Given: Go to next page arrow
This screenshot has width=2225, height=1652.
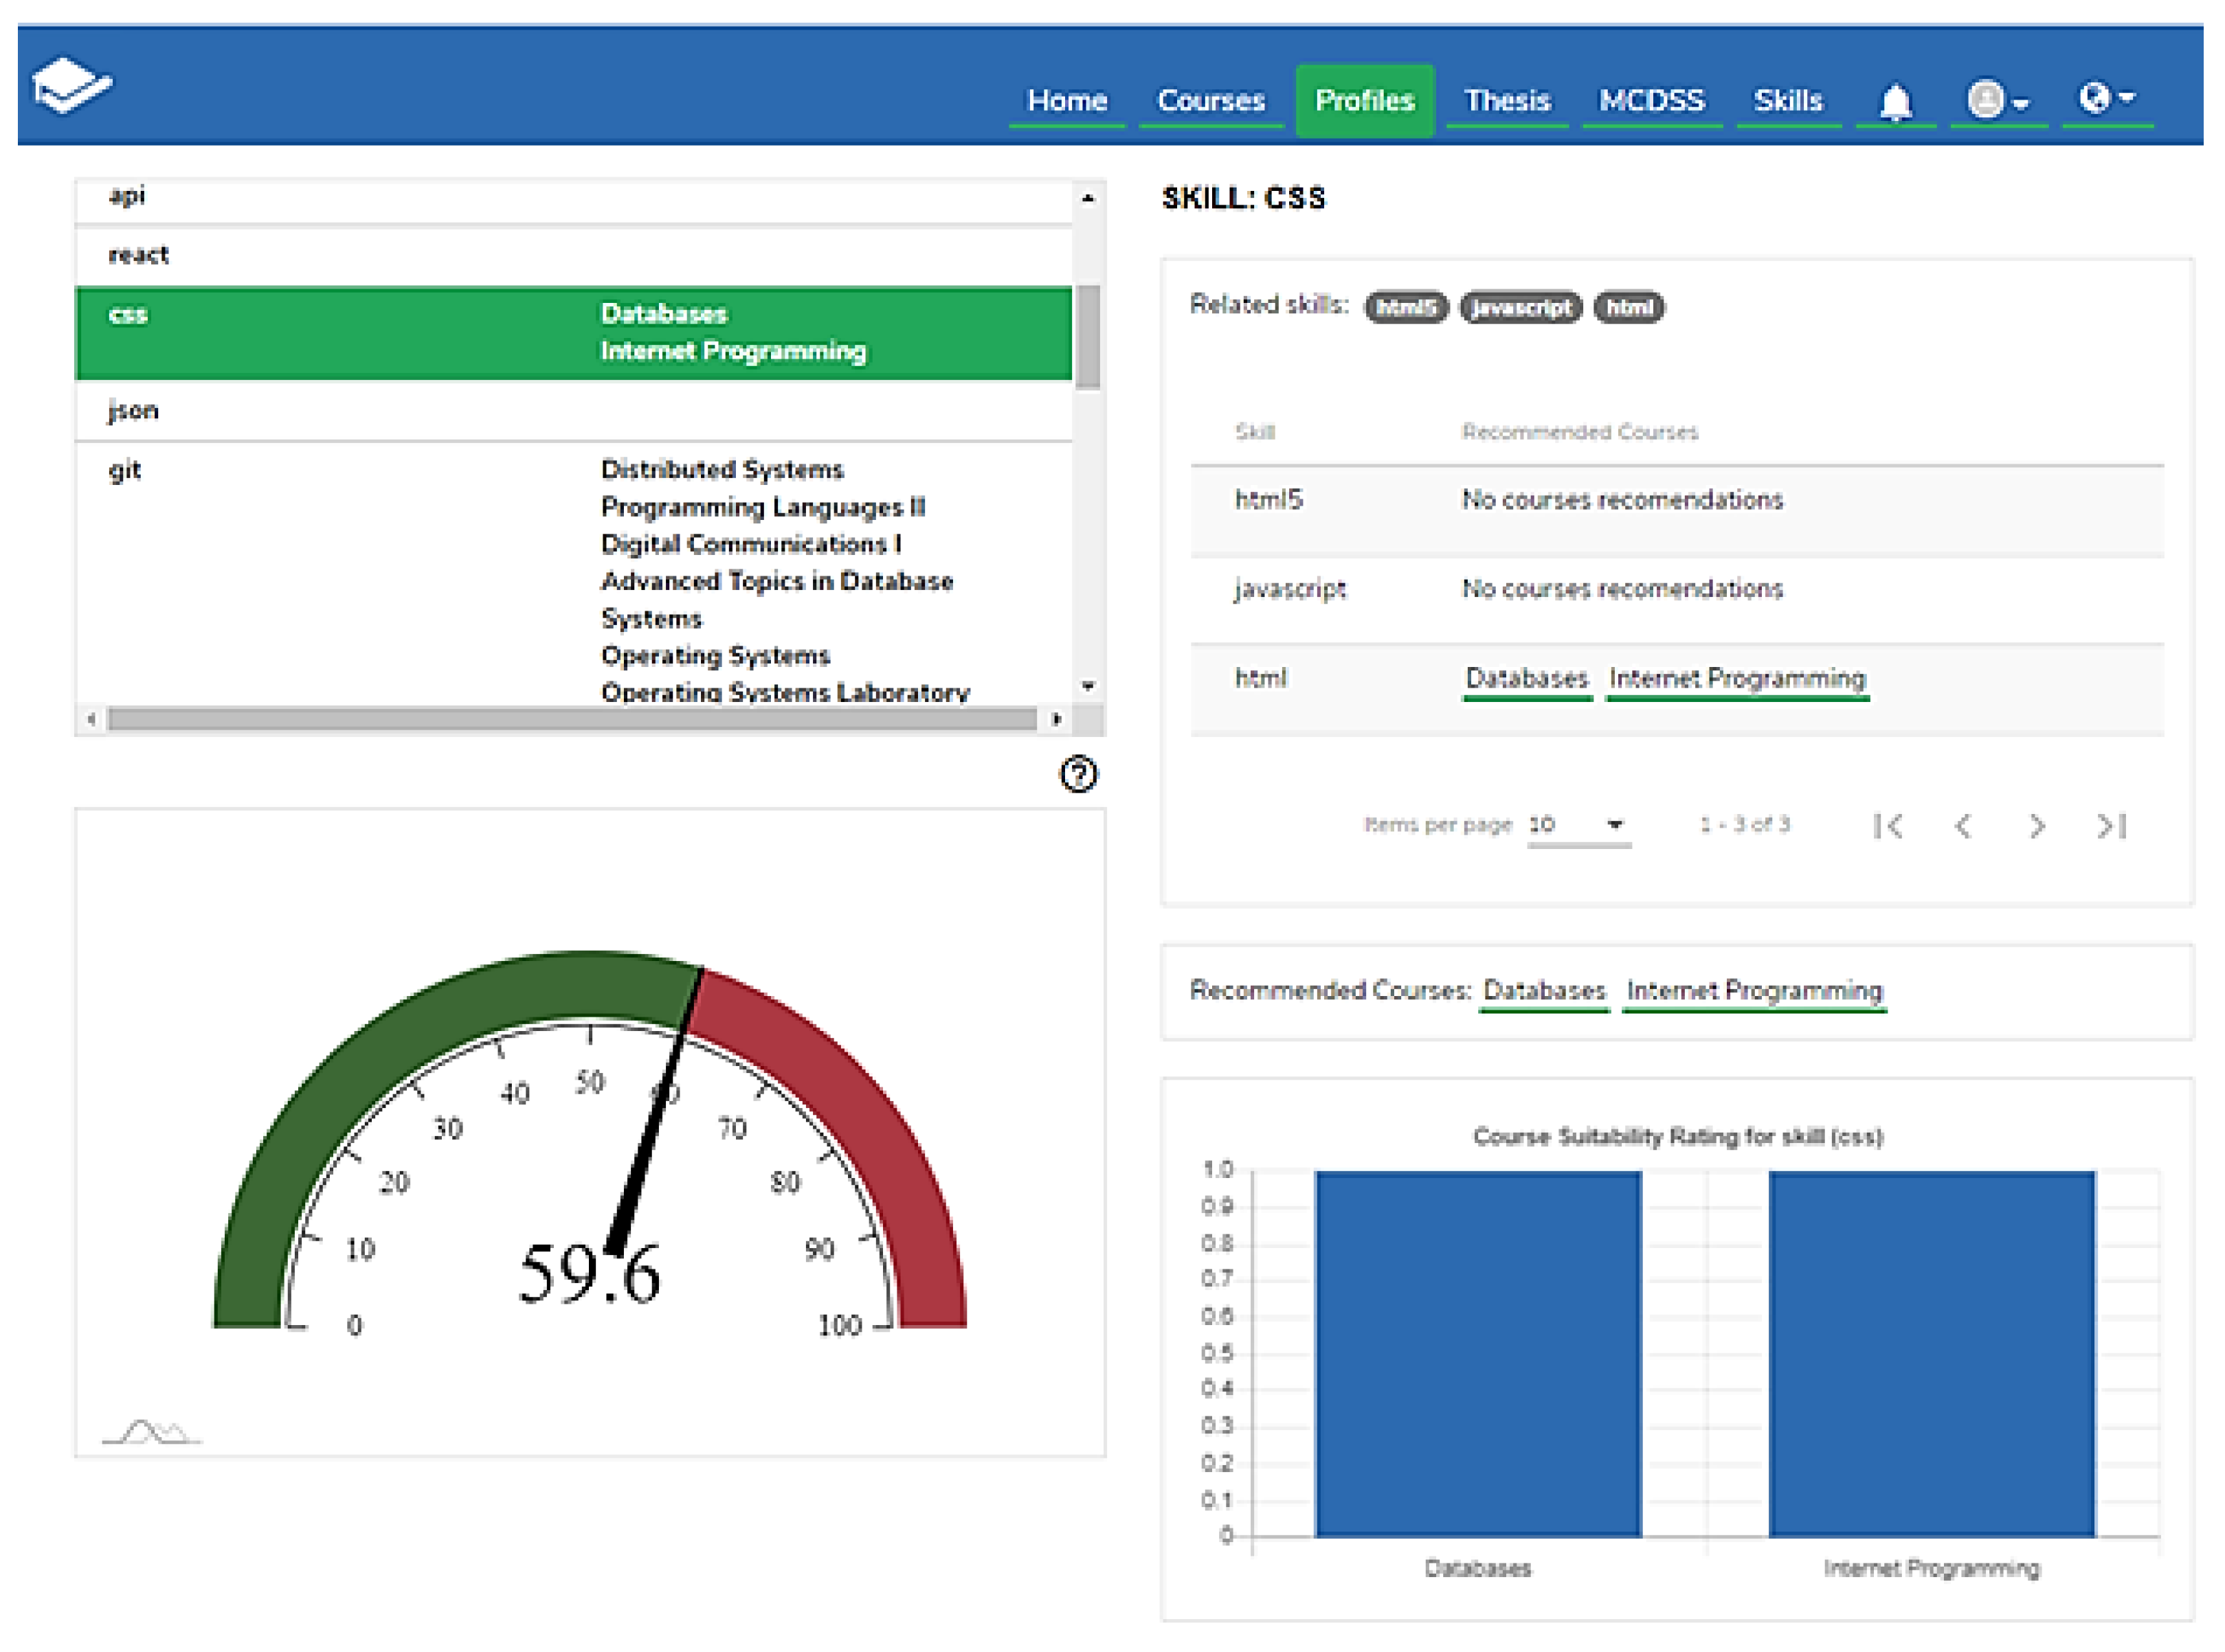Looking at the screenshot, I should coord(2036,826).
